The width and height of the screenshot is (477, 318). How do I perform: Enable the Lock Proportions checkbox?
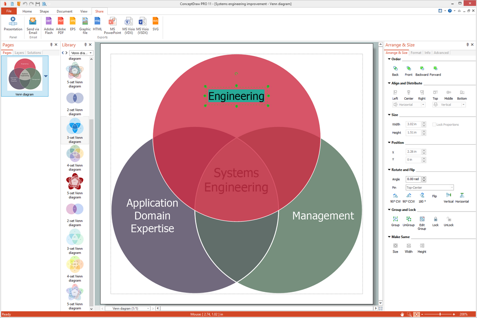click(x=434, y=125)
